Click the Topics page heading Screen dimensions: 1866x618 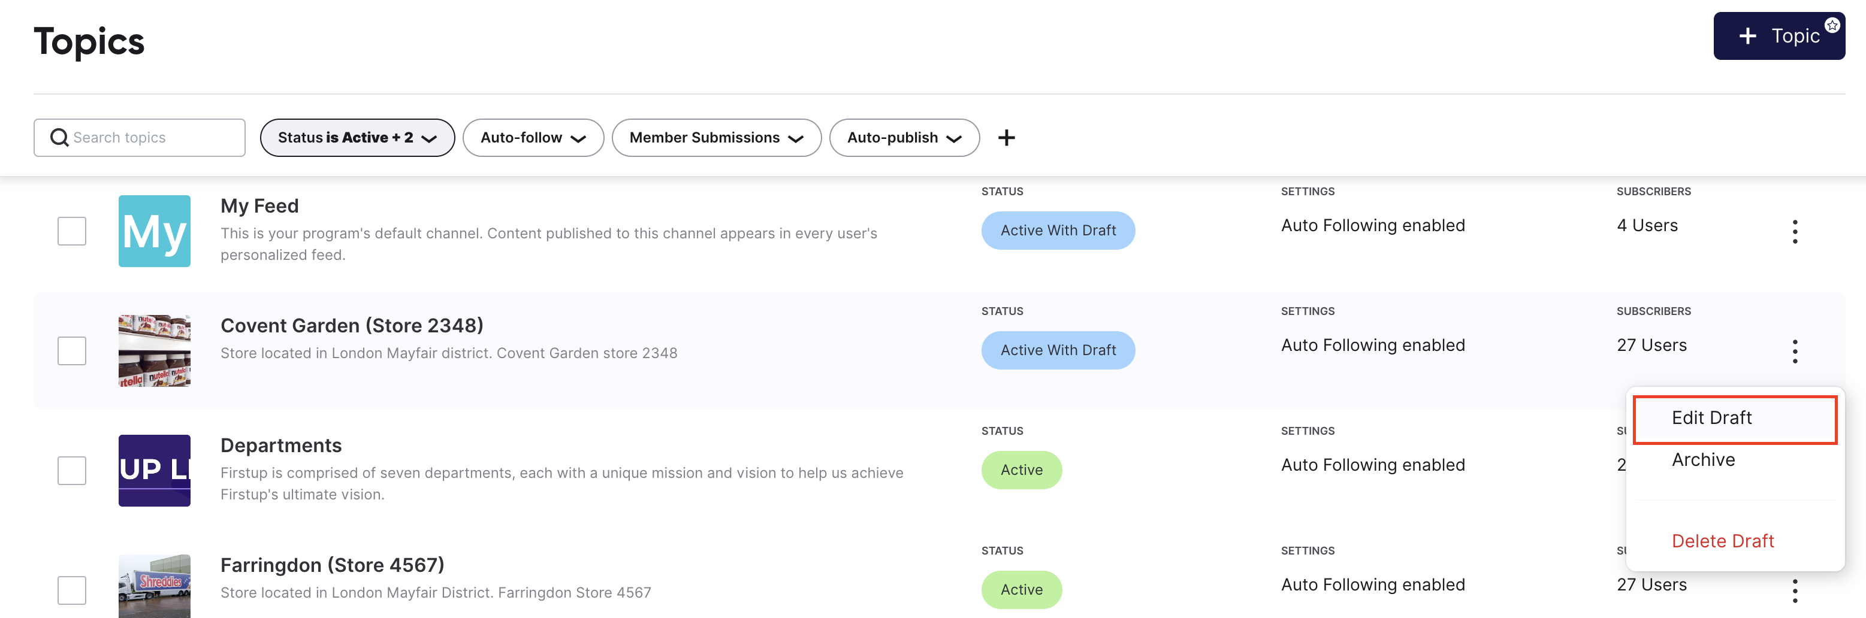tap(89, 41)
